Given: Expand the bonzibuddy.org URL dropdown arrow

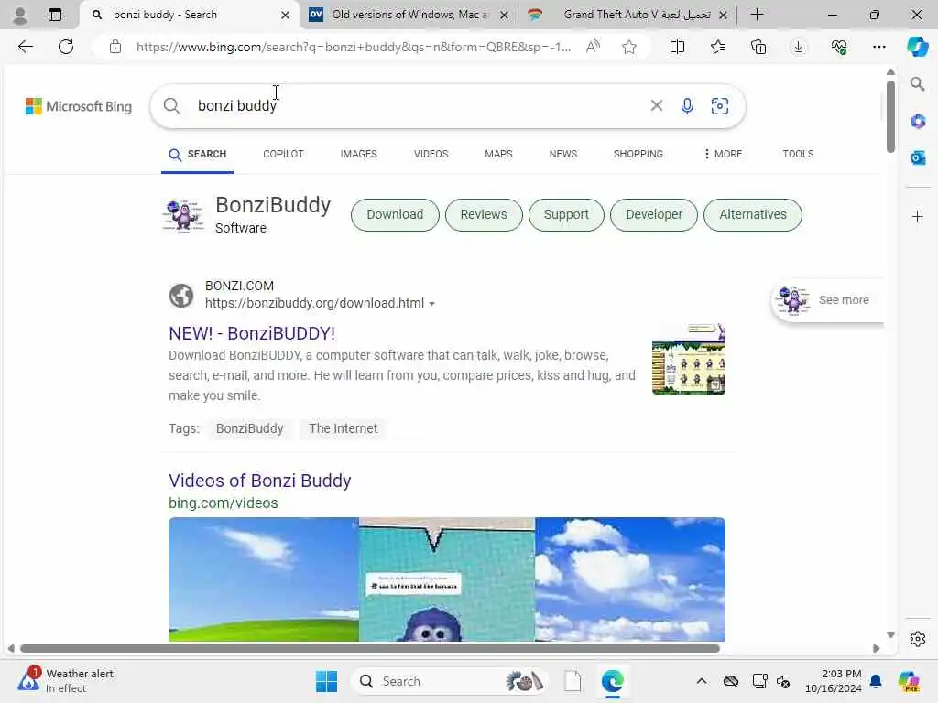Looking at the screenshot, I should (x=432, y=304).
